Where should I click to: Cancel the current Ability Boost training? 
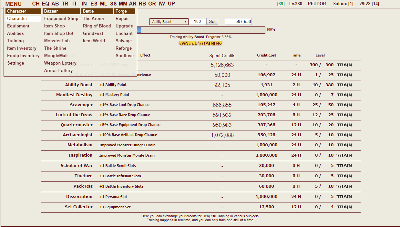(x=200, y=43)
